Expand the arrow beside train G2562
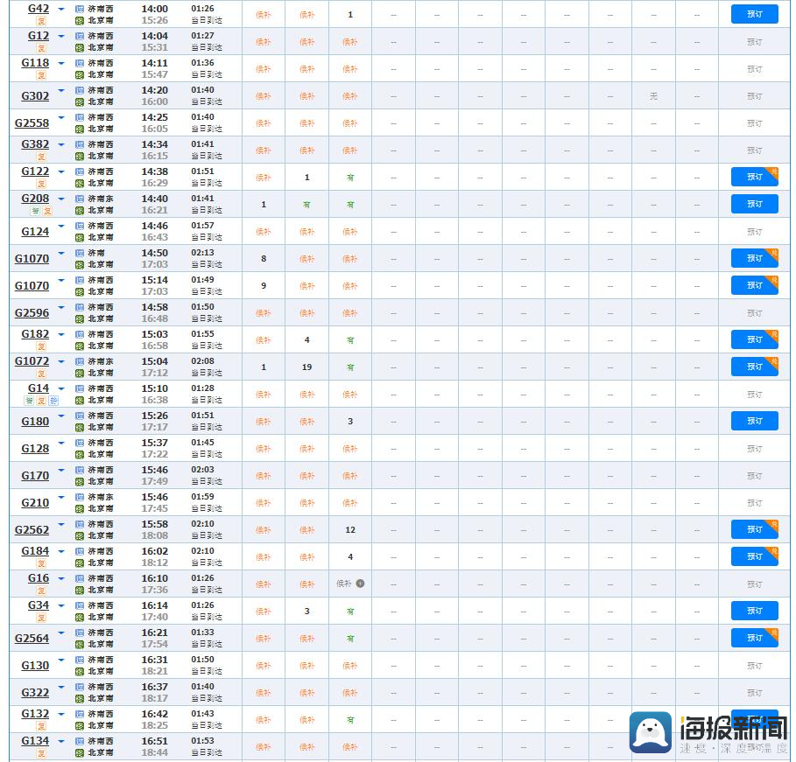Image resolution: width=796 pixels, height=762 pixels. tap(61, 524)
